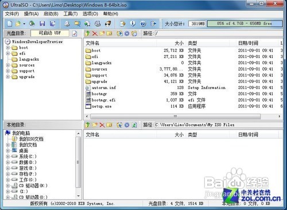287x210 pixels.
Task: Click the image list horizontal scrollbar thumb
Action: 176,116
